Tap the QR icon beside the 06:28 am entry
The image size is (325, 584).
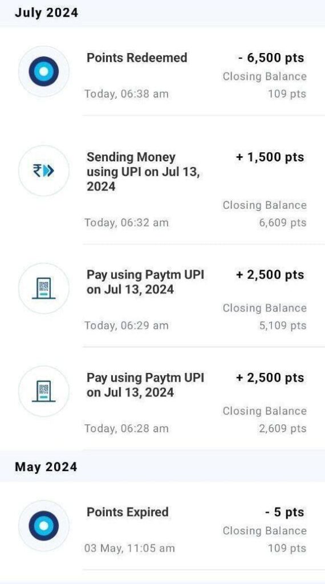point(43,391)
